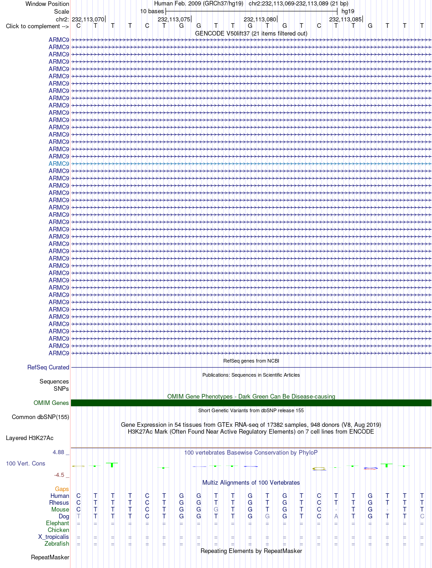
Task: Click the Scale label on left
Action: 61,11
